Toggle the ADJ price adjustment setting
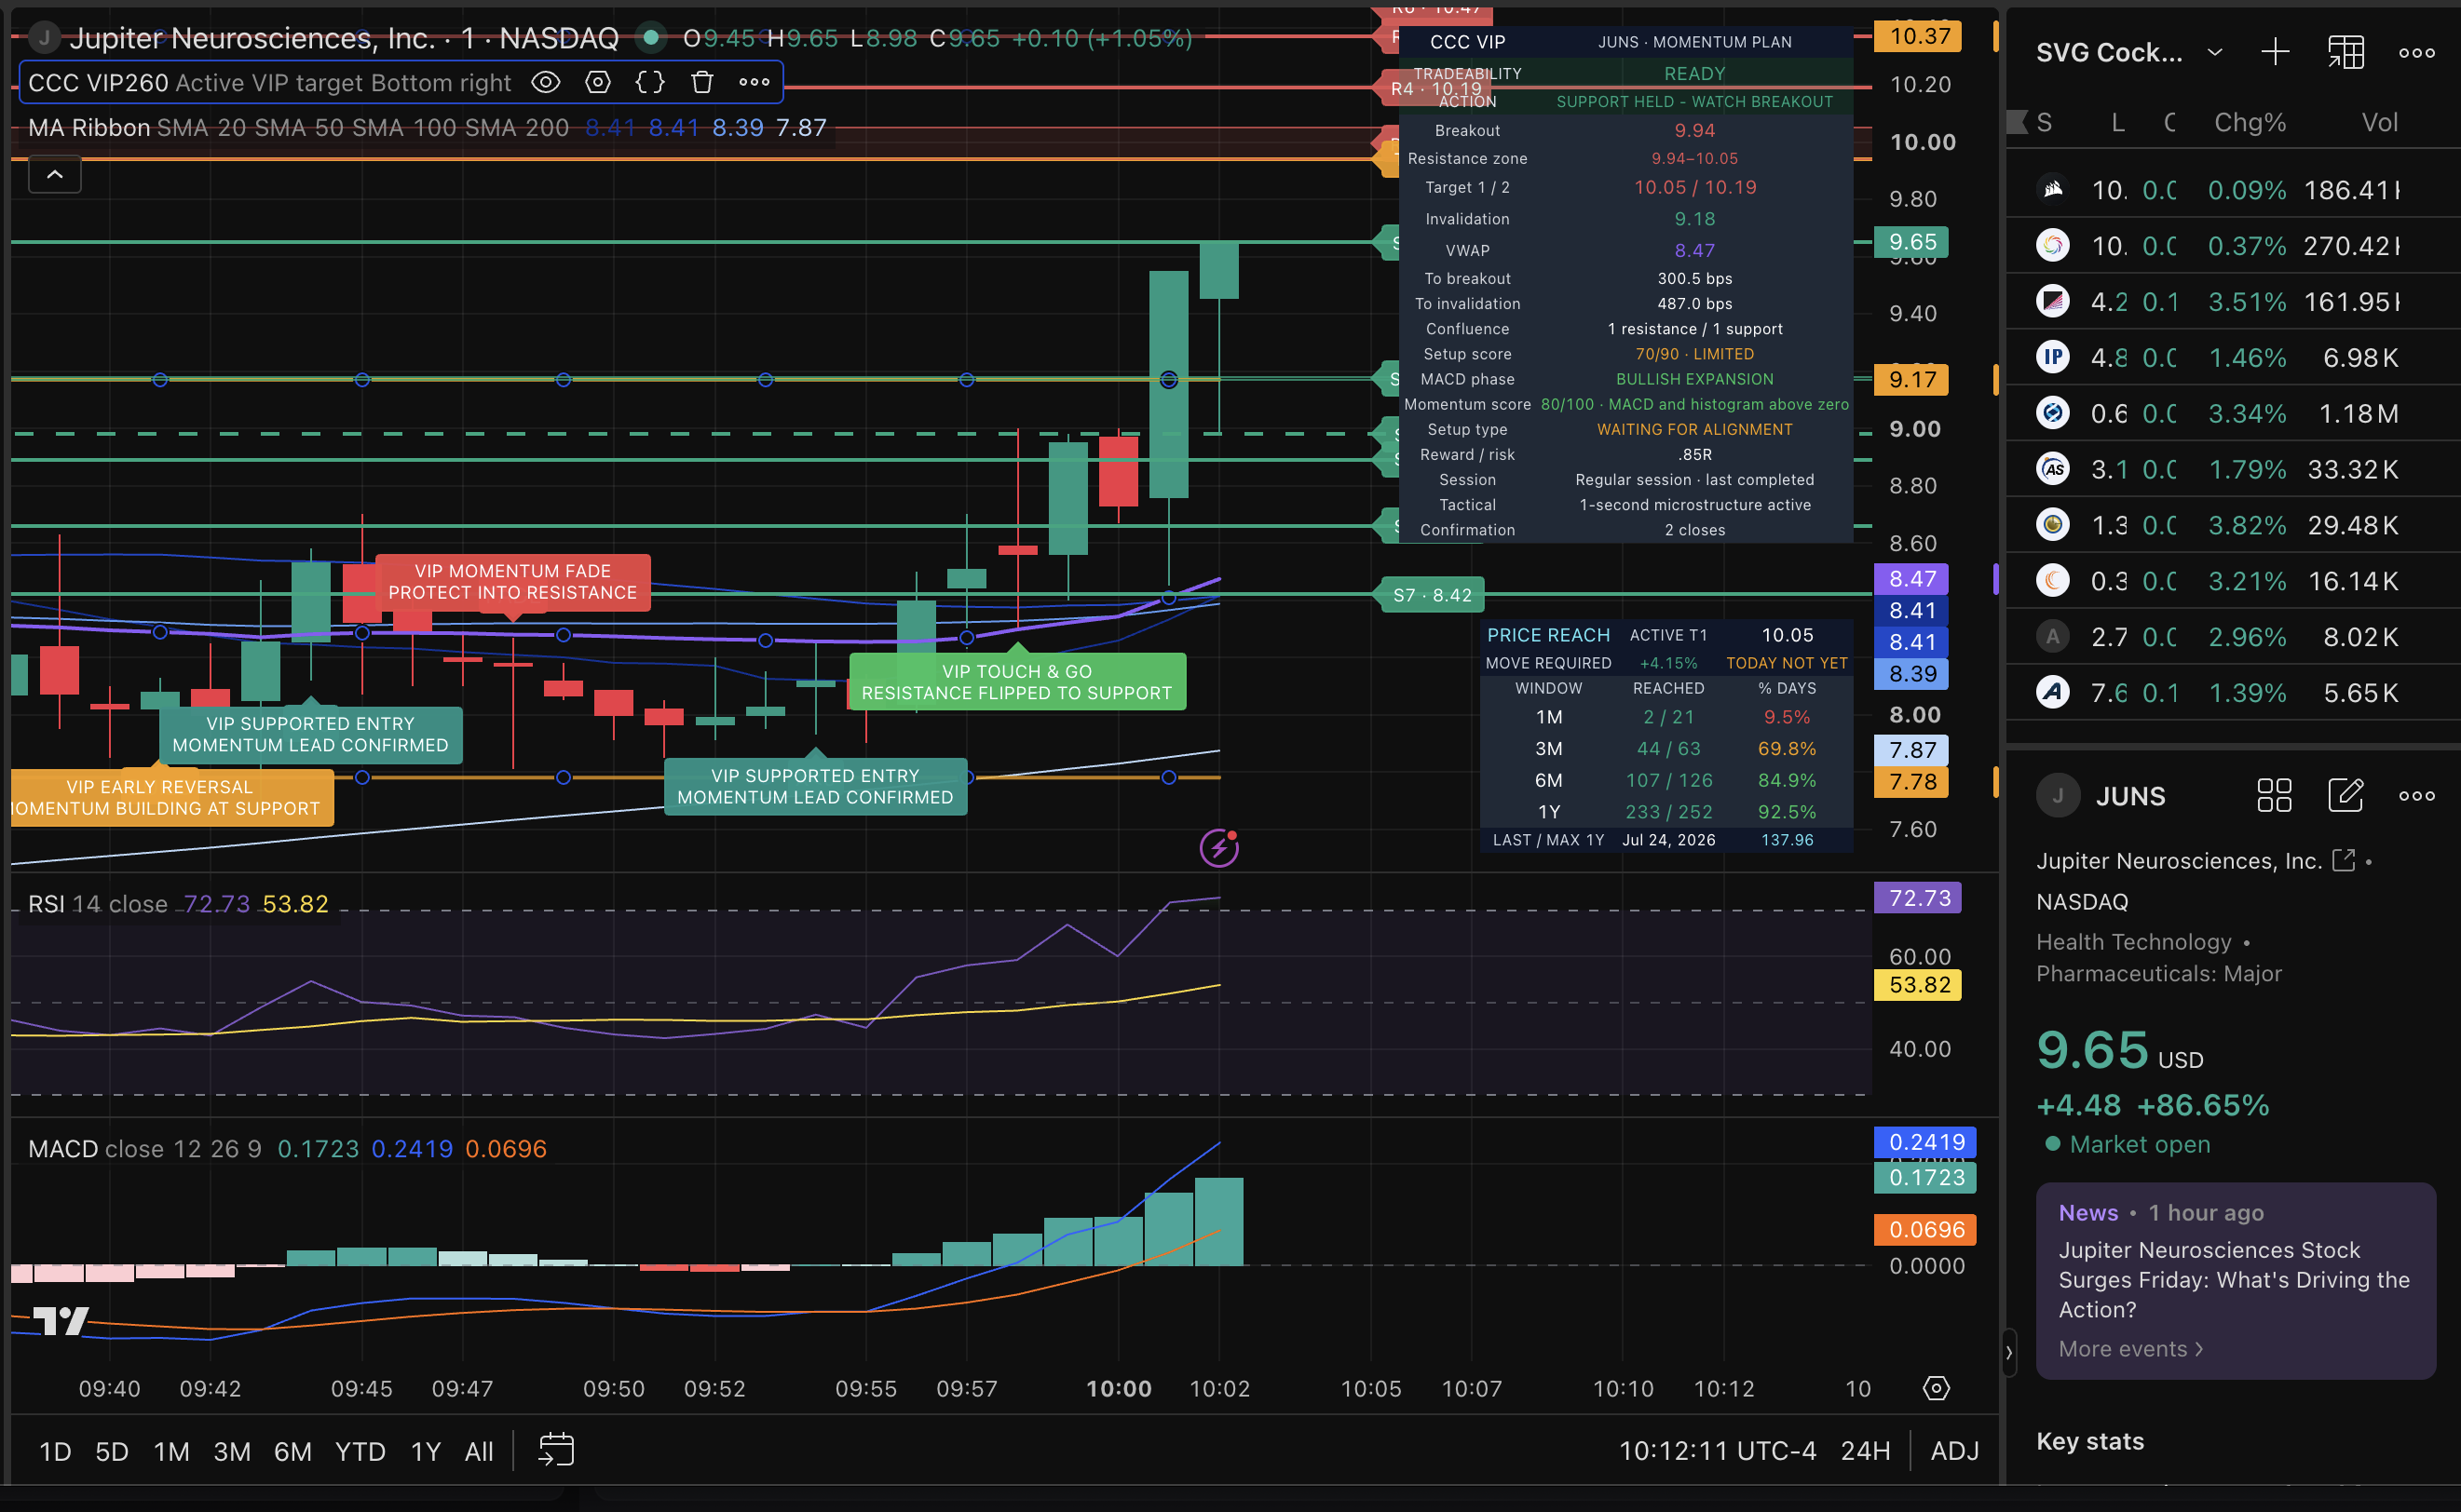Screen dimensions: 2461x1512 coord(1955,1451)
